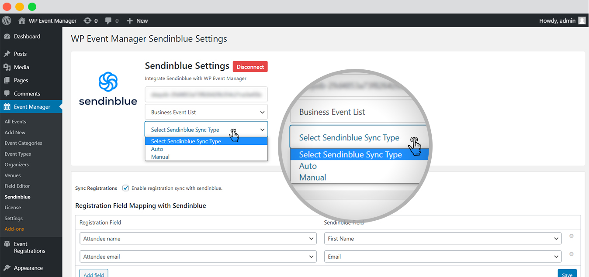
Task: Click the home icon beside WP Event Manager
Action: pos(22,21)
